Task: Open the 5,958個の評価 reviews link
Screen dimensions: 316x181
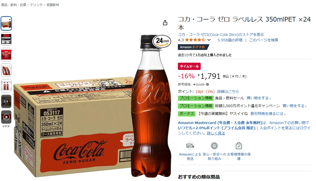Action: pos(230,40)
